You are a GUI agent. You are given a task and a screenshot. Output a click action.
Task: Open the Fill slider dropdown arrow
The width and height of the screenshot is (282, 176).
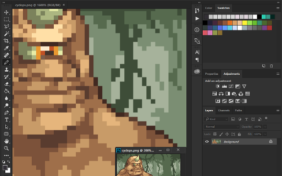tap(265, 134)
